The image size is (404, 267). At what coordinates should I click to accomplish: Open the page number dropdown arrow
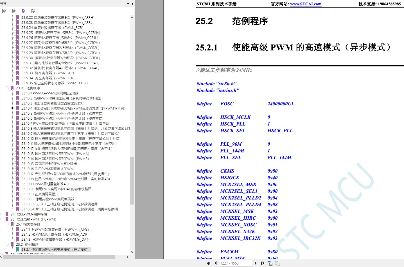coord(250,263)
